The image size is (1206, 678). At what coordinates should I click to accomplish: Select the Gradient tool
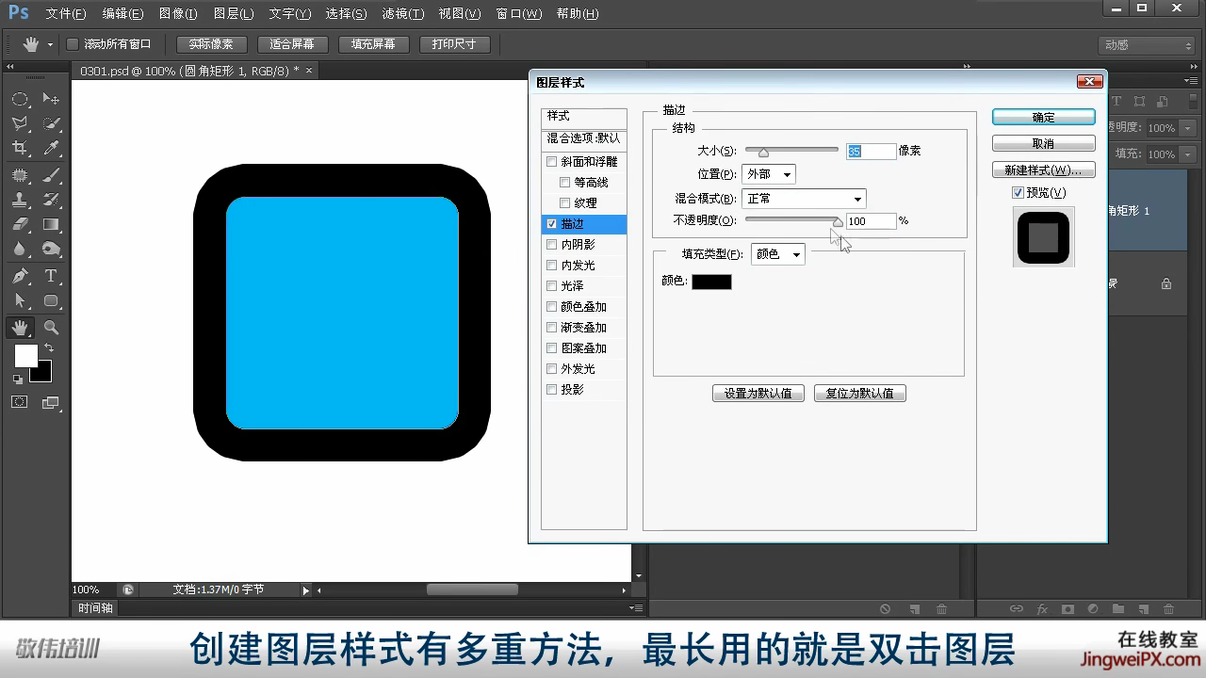coord(52,224)
